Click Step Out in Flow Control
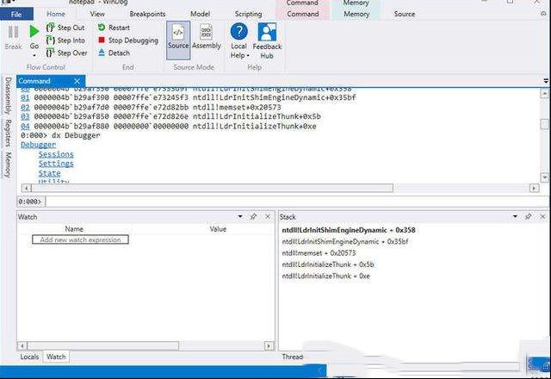This screenshot has width=551, height=379. pos(65,28)
